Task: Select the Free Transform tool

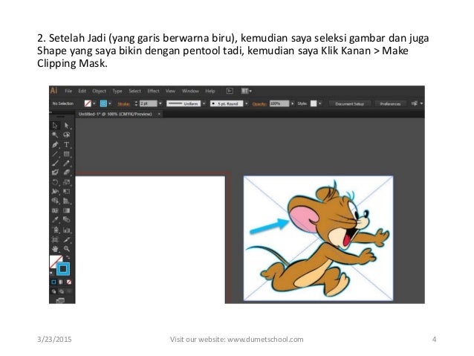Action: pos(67,192)
